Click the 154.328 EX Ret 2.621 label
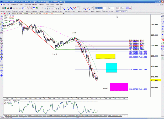Viewport: 164px width, 119px height. 138,69
